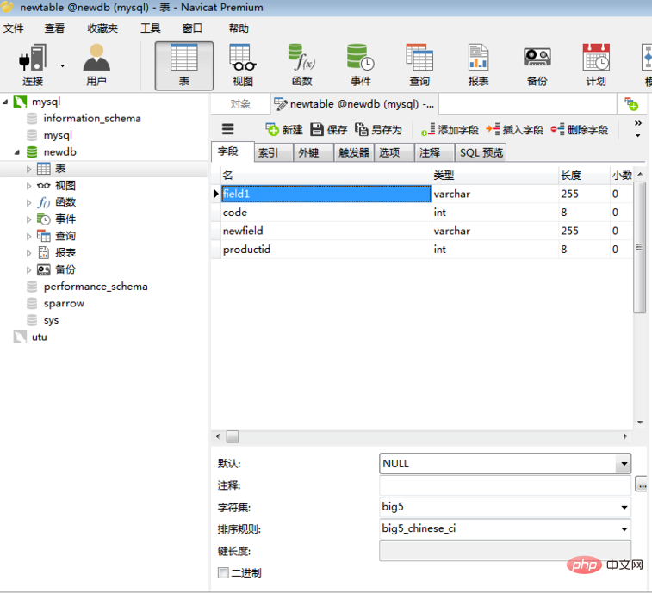This screenshot has width=652, height=593.
Task: Expand the 视图 views tree node
Action: click(x=28, y=186)
